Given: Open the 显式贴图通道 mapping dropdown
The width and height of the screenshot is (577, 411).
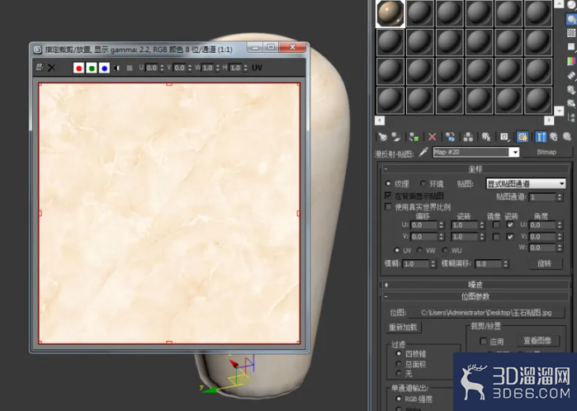Looking at the screenshot, I should [x=526, y=183].
